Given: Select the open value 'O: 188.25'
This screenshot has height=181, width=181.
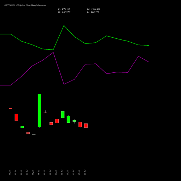Looking at the screenshot, I should 64,12.
